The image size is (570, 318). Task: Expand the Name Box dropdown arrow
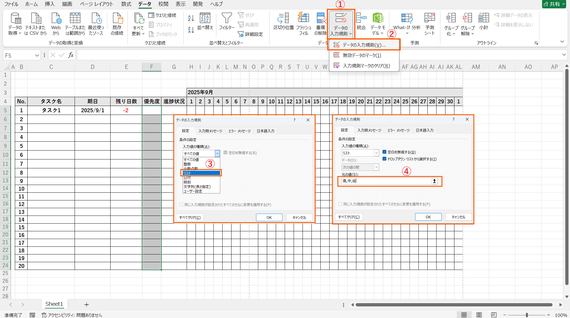pyautogui.click(x=37, y=56)
